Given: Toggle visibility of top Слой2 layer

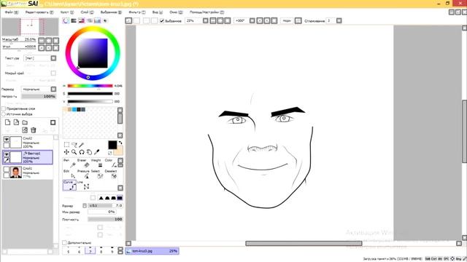Looking at the screenshot, I should 7,139.
